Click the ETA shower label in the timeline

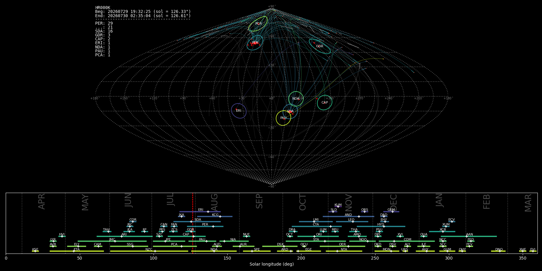click(77, 250)
